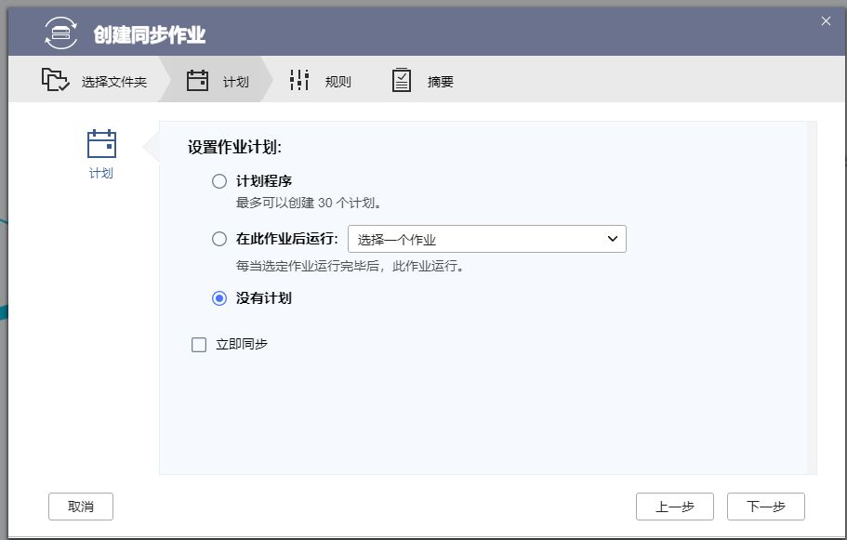This screenshot has height=540, width=847.
Task: Click the large calendar icon in the left sidebar
Action: coord(102,145)
